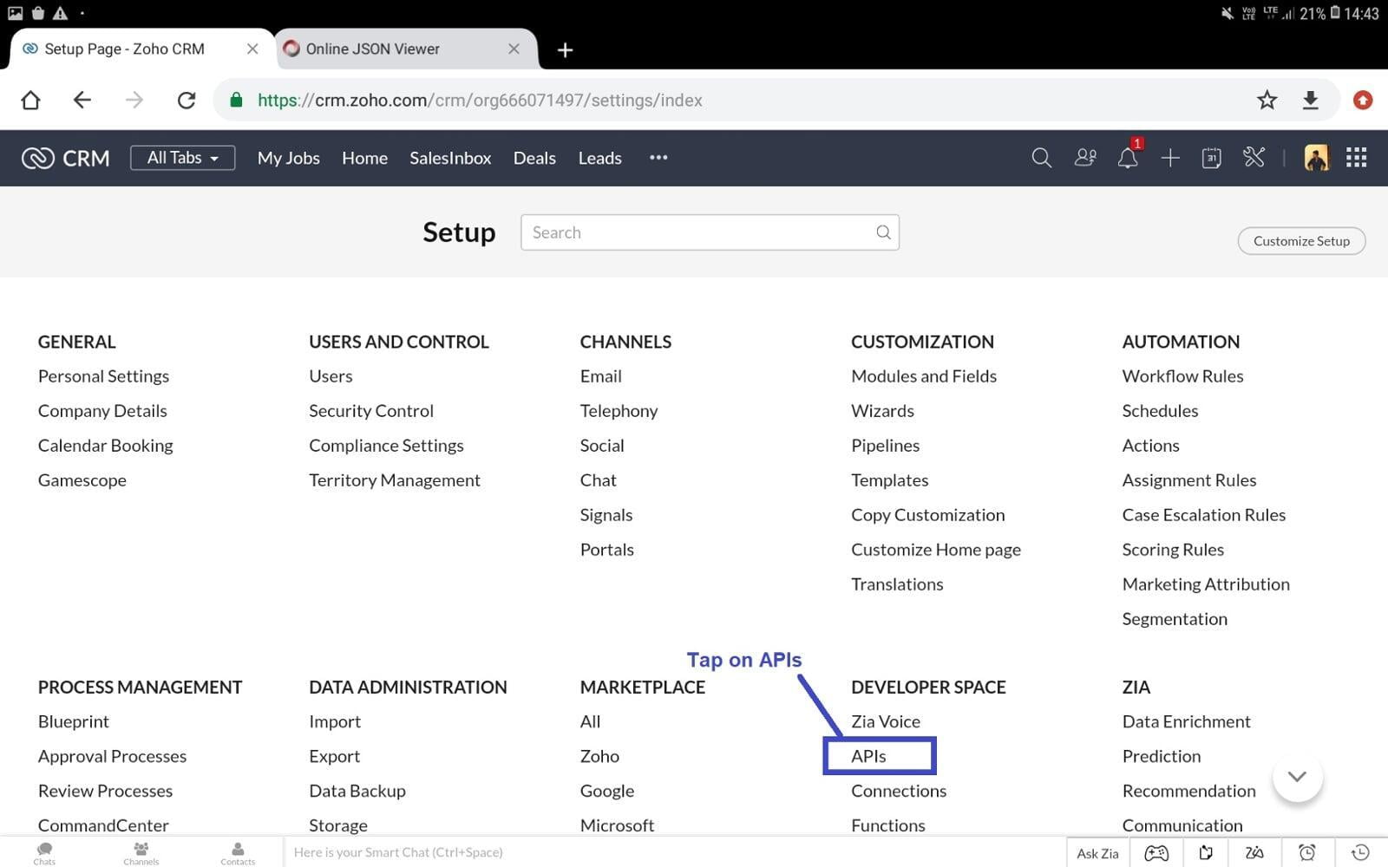This screenshot has height=867, width=1388.
Task: Open Approval Processes link
Action: pos(112,756)
